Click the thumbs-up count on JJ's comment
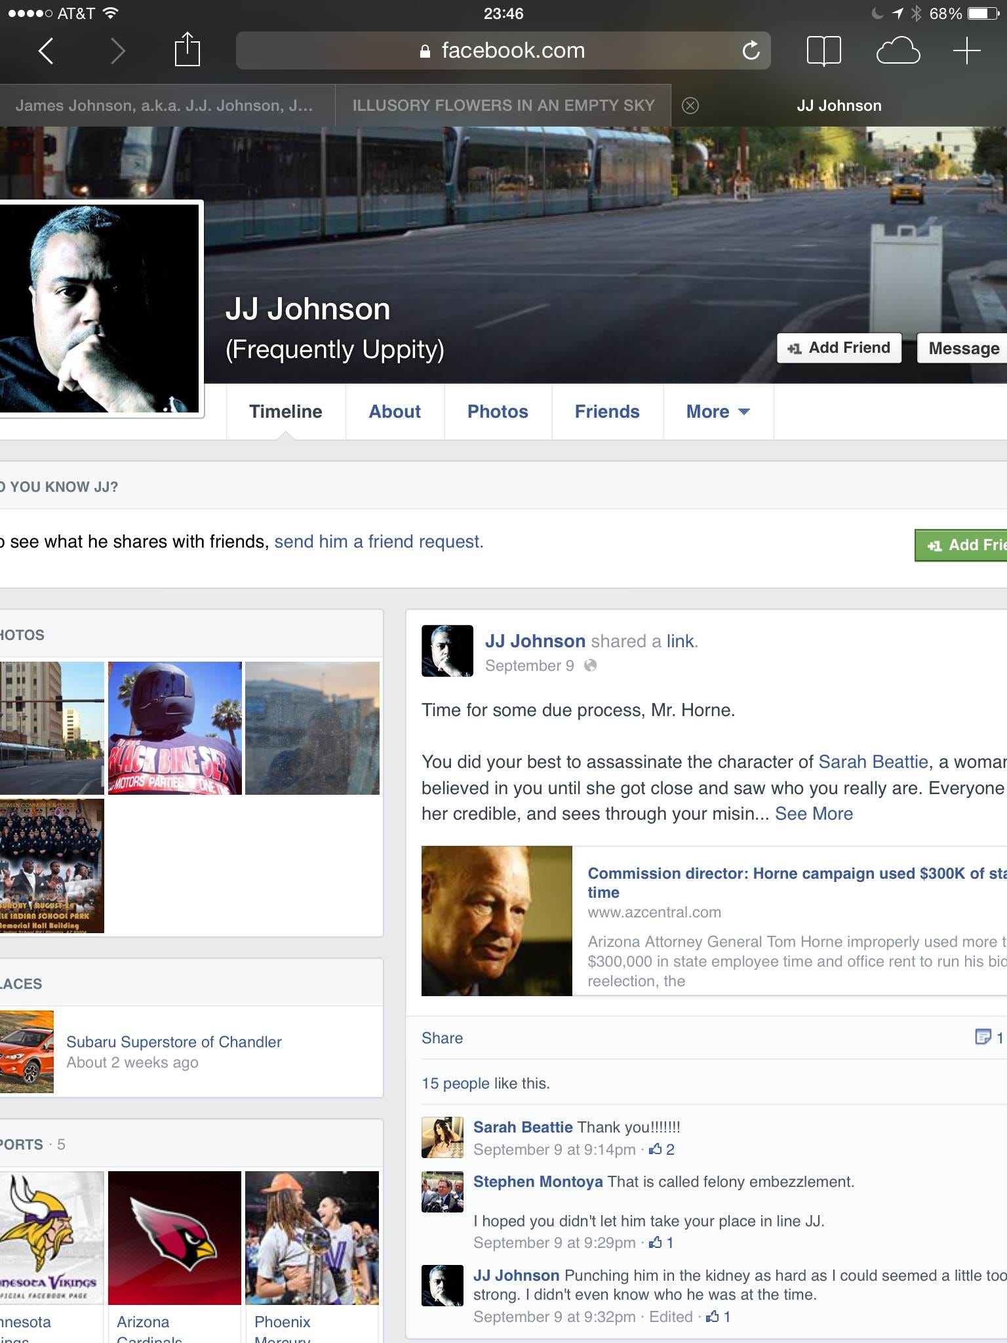 coord(718,1317)
